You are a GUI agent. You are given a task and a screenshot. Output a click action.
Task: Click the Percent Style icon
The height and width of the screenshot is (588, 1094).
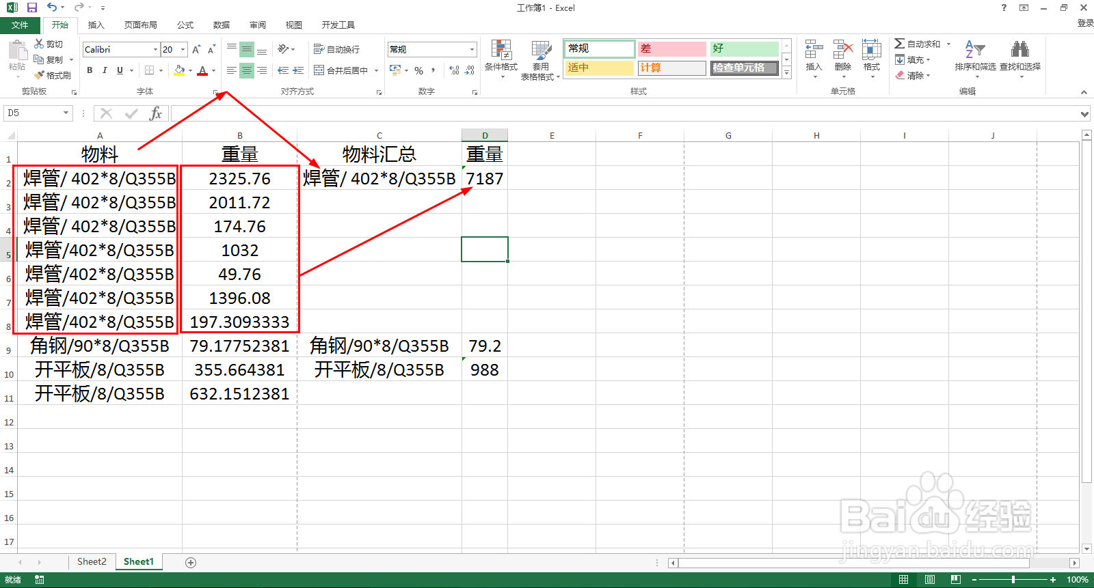418,70
